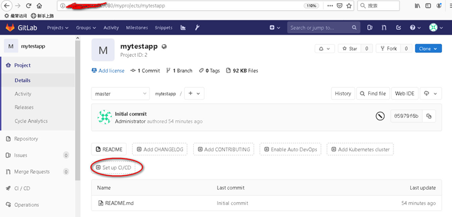The height and width of the screenshot is (217, 452).
Task: Click Enable Auto DevOps
Action: coord(291,149)
